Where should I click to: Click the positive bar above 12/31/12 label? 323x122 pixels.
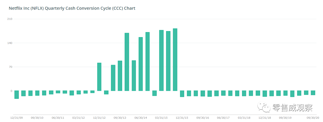(99, 77)
